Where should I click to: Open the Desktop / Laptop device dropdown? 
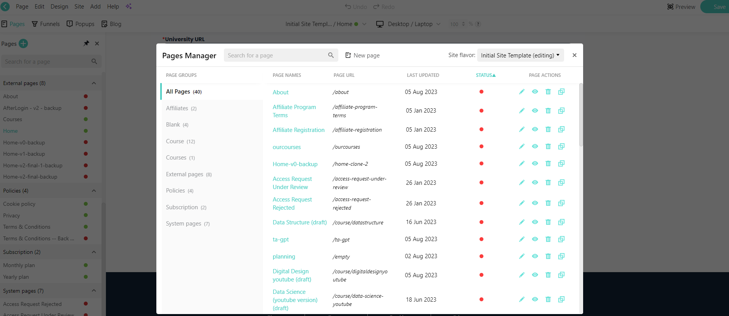click(408, 24)
